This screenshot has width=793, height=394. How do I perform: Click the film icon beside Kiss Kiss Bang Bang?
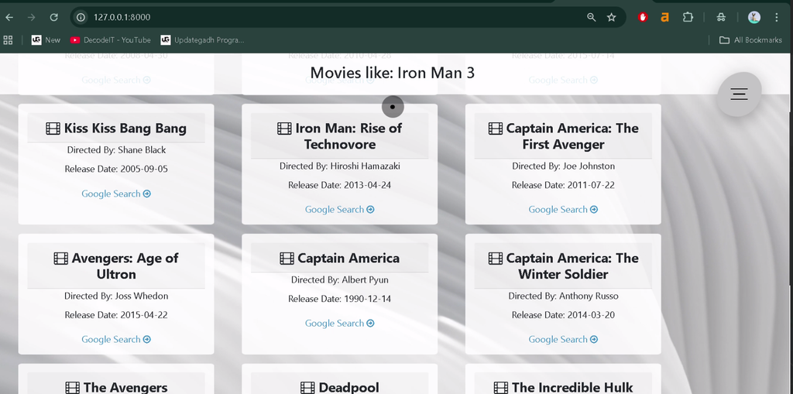point(53,128)
